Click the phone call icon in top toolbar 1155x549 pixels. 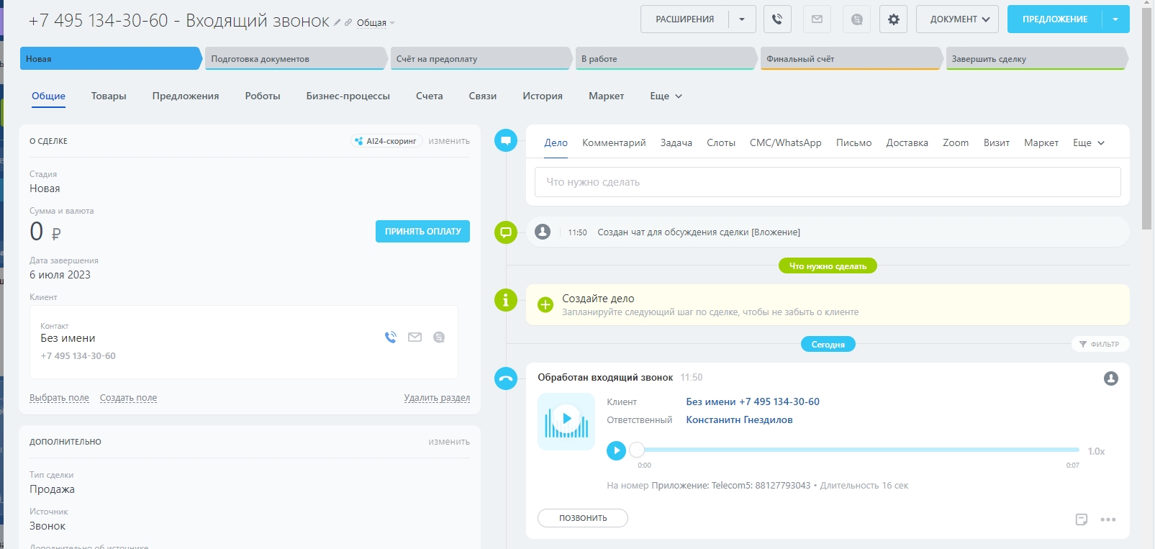777,19
